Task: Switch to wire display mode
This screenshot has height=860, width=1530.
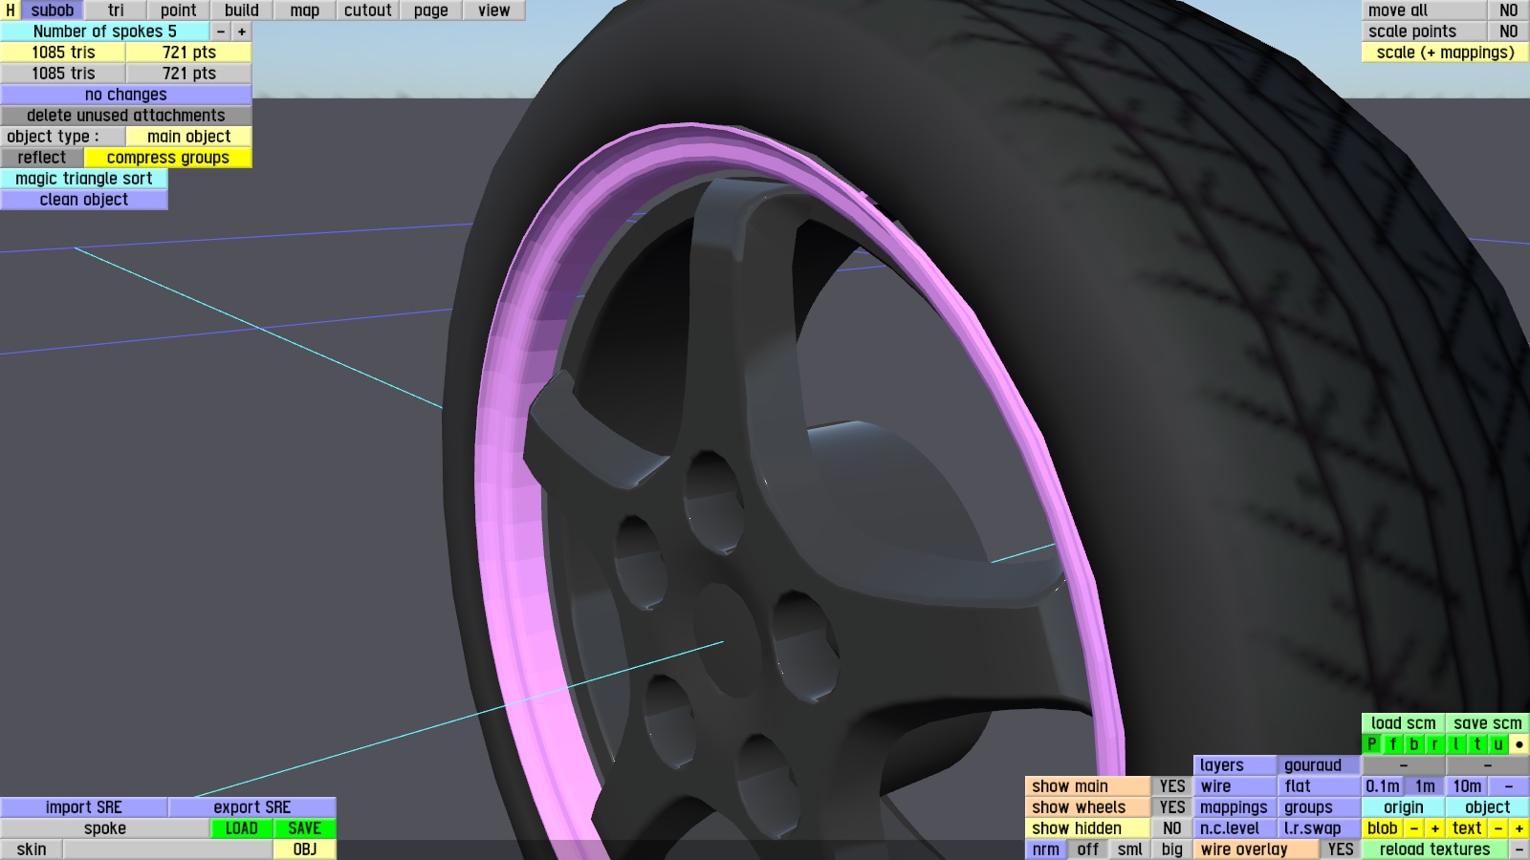Action: click(x=1235, y=786)
